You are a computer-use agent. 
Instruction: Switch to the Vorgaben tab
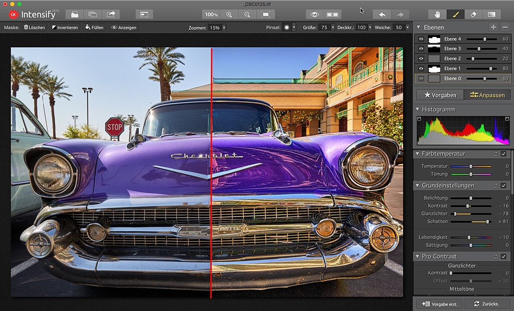coord(440,95)
